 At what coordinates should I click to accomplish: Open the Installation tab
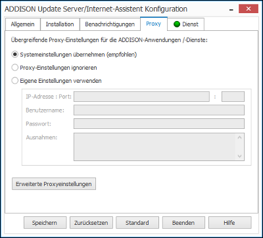pos(60,24)
